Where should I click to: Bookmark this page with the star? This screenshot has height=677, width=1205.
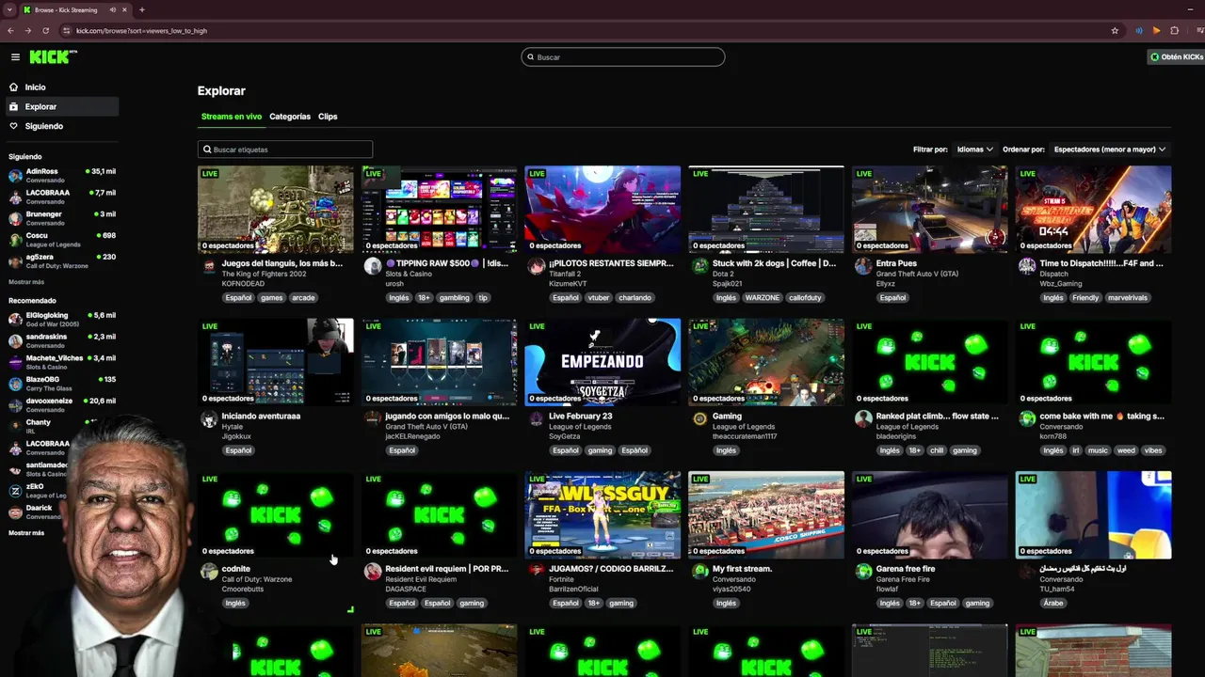coord(1115,31)
